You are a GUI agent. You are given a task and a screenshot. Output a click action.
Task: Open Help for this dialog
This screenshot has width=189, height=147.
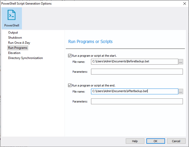tap(135, 141)
